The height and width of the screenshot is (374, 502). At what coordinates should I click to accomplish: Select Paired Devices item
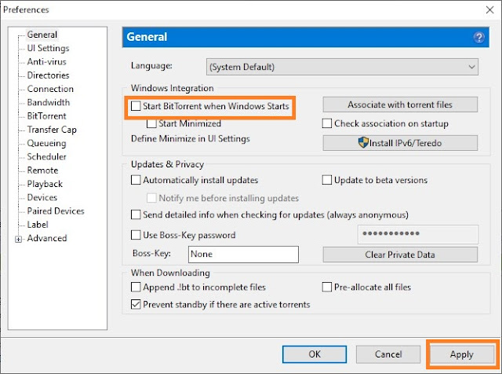[x=56, y=211]
